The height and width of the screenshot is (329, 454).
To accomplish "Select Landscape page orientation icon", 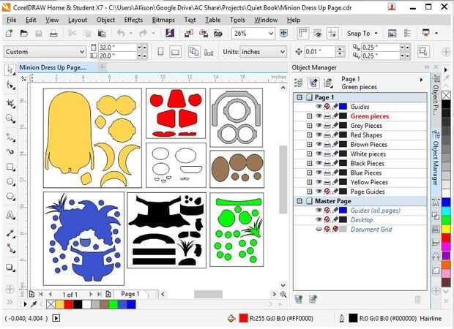I will 175,52.
